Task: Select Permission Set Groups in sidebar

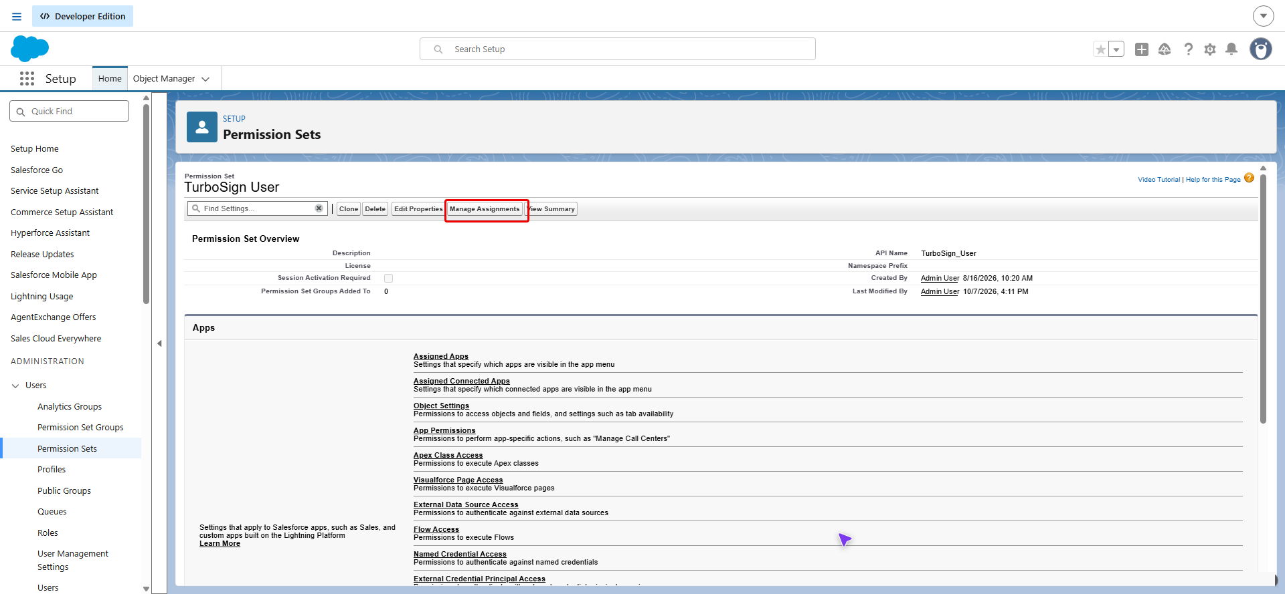Action: click(80, 428)
